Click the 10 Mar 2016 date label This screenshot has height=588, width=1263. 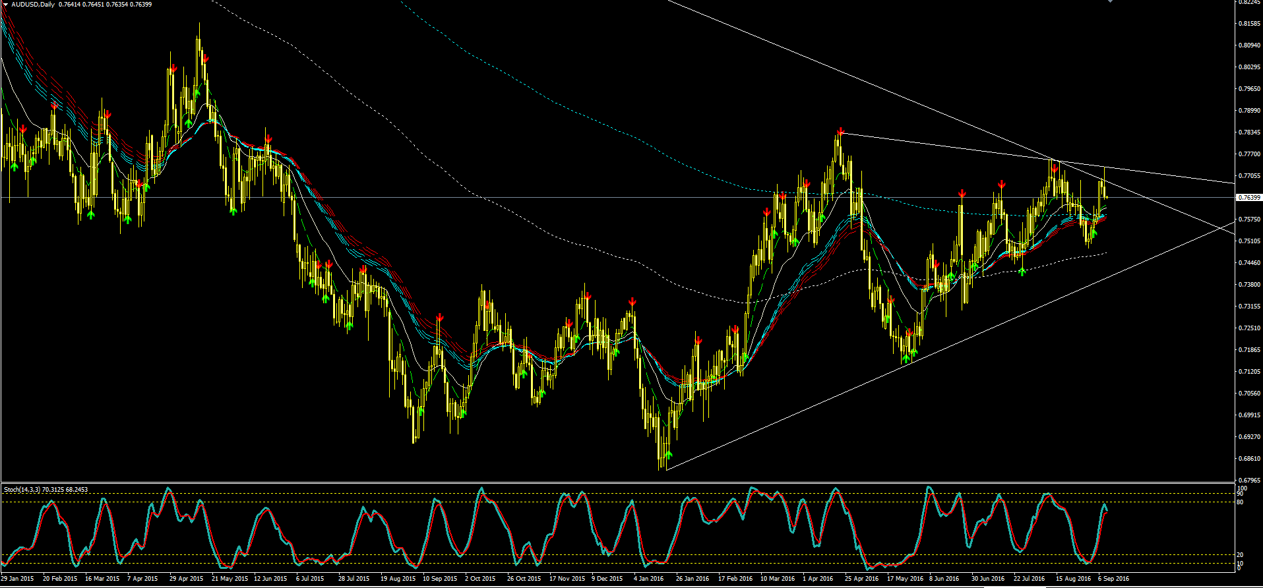(778, 579)
